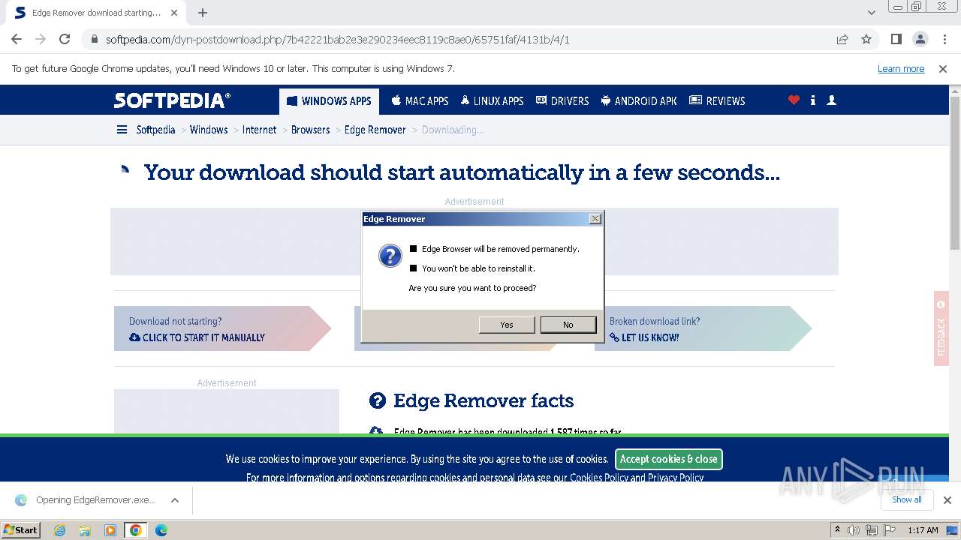Go to Softpedia logo home
The width and height of the screenshot is (961, 540).
pos(172,100)
